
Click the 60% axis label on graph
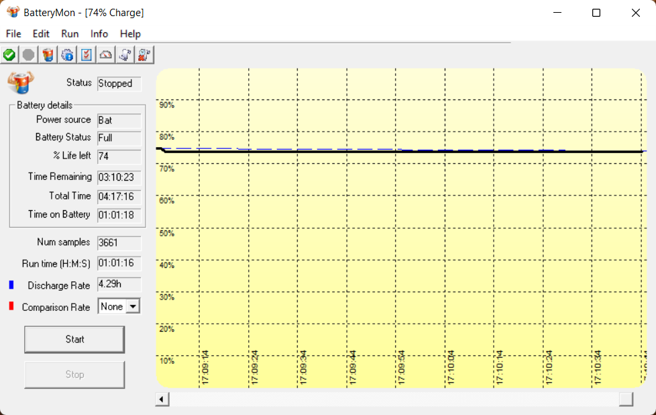[x=166, y=201]
